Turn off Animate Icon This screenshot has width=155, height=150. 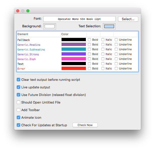pos(18,117)
